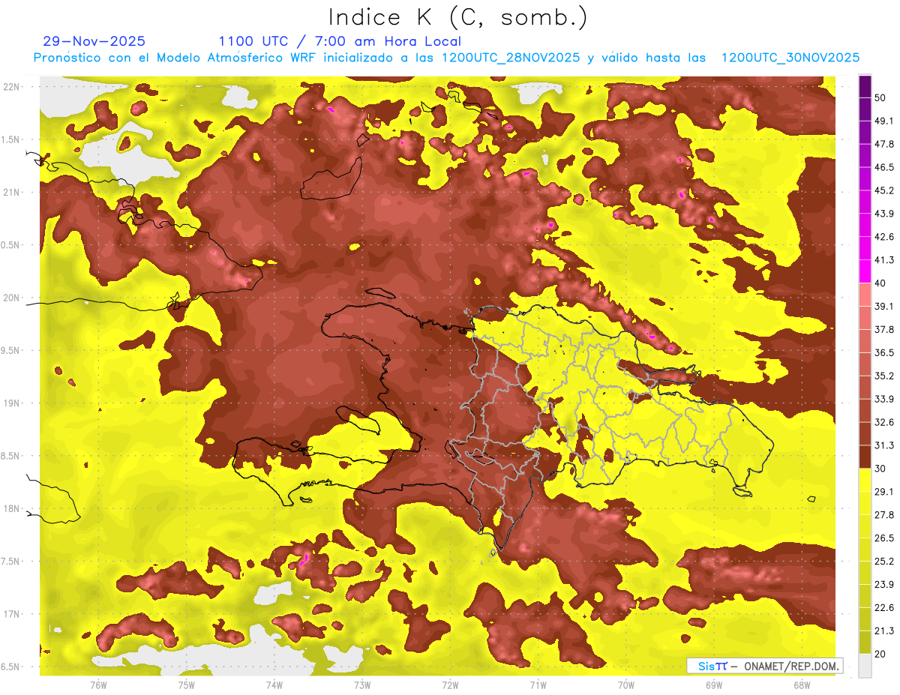Image resolution: width=900 pixels, height=695 pixels.
Task: Click the "17N" latitude label
Action: (x=11, y=614)
